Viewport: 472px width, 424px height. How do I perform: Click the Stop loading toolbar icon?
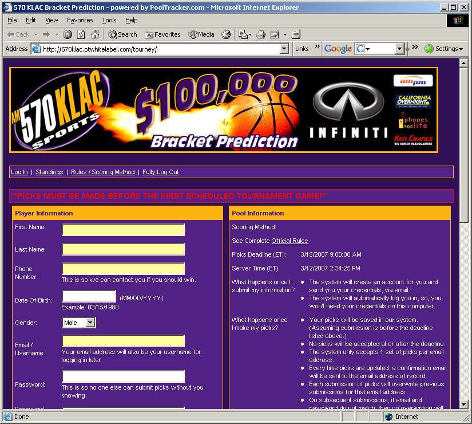coord(68,34)
